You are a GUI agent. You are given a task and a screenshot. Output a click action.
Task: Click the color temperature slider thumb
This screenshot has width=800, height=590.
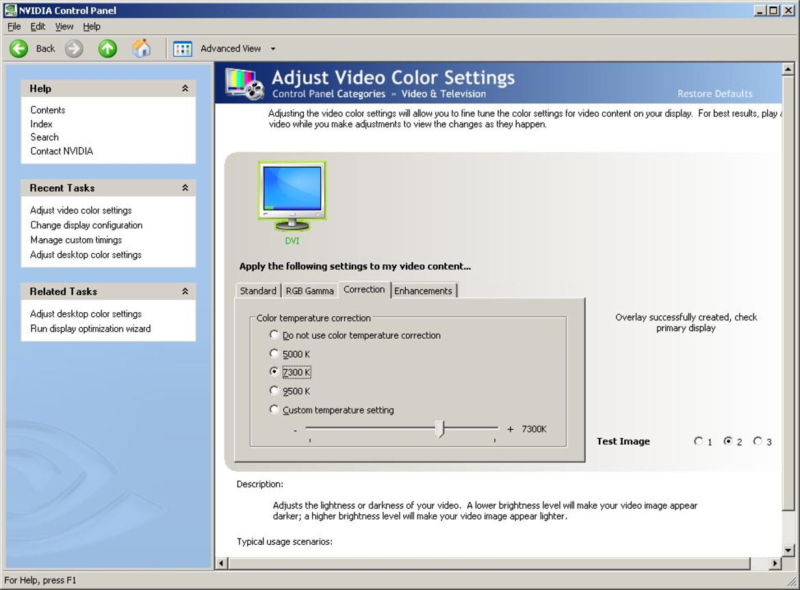440,428
